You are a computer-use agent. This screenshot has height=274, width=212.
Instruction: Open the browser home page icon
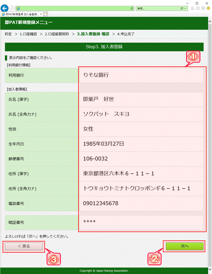pos(193,8)
